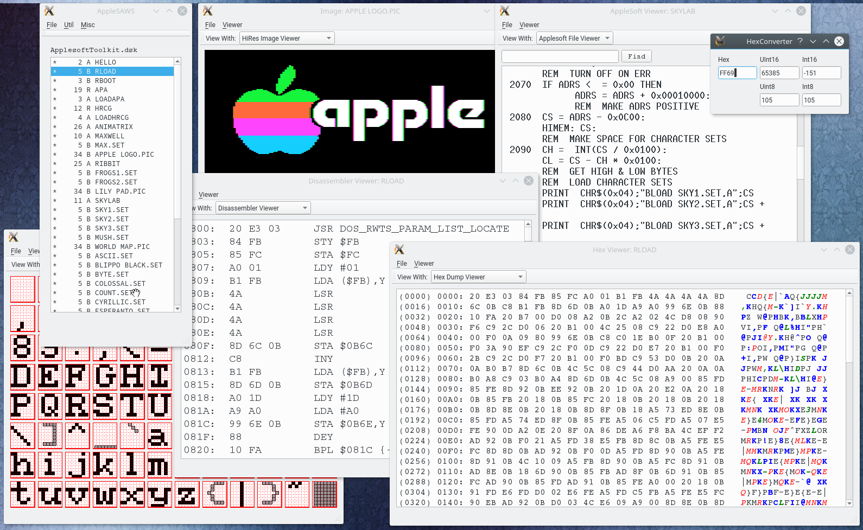Click the UInt16 value field

pos(779,73)
